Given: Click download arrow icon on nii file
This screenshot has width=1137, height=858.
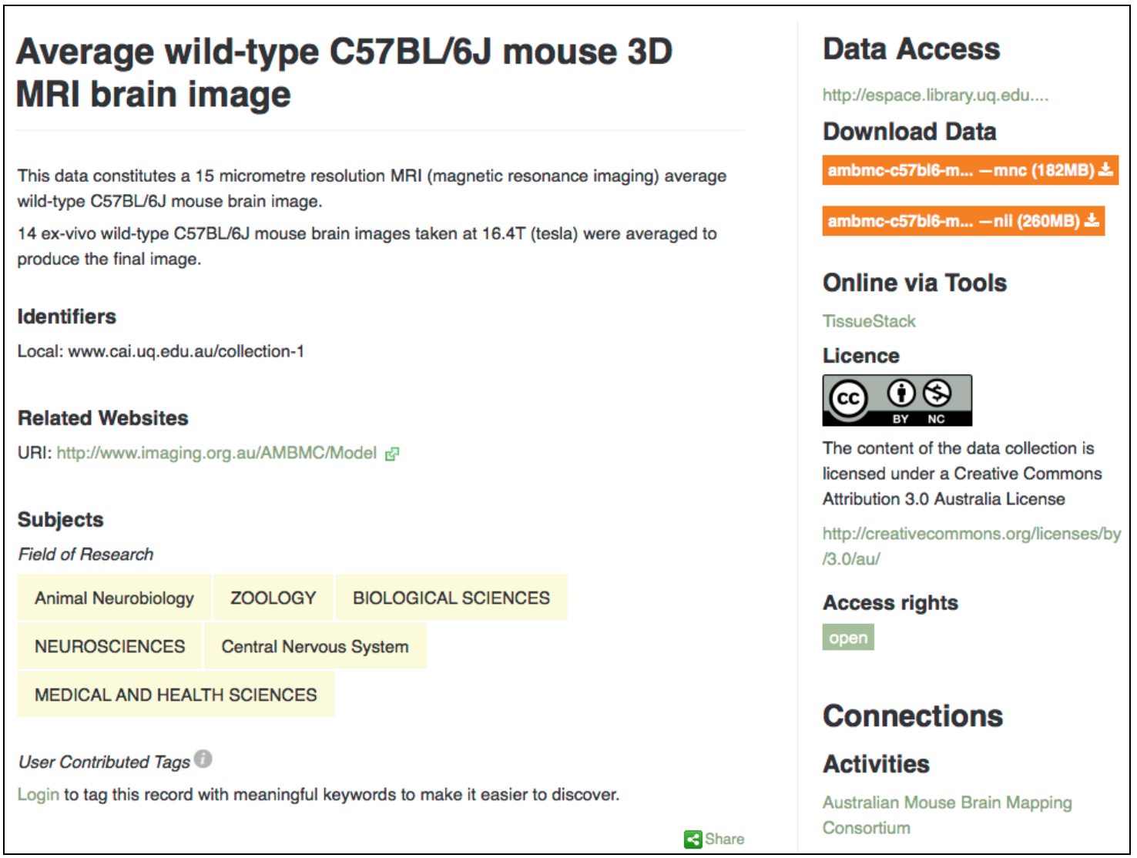Looking at the screenshot, I should (1092, 221).
